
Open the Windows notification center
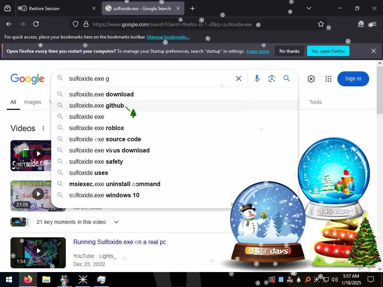coord(371,280)
